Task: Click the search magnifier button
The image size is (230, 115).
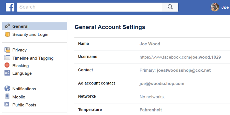Action: 170,7
